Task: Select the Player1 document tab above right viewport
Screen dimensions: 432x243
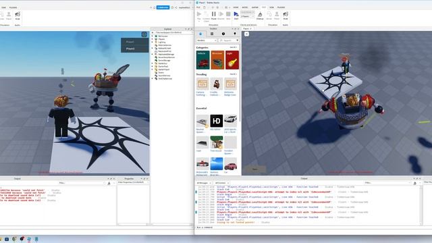Action: click(247, 28)
